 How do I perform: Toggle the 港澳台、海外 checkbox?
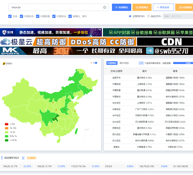[x=70, y=16]
